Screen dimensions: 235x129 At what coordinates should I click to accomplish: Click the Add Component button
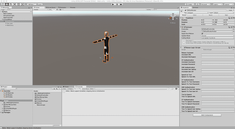coord(207,115)
